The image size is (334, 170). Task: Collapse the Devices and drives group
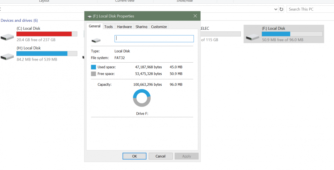pos(19,20)
